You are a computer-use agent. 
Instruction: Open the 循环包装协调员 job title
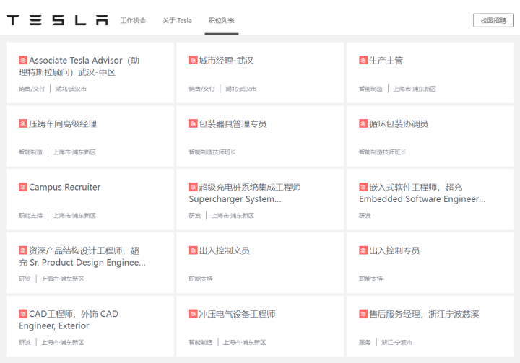[399, 124]
